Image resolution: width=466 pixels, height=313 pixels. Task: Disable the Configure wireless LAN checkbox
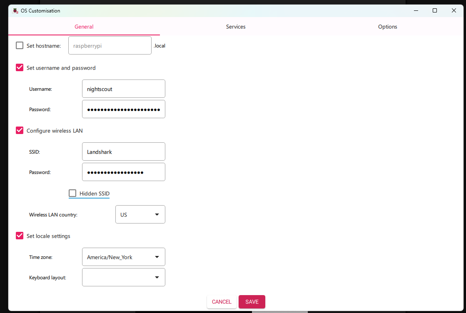pos(20,130)
